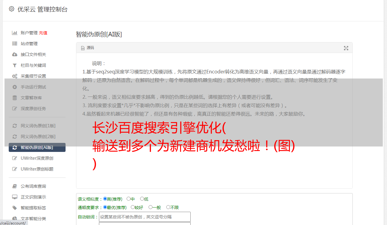The height and width of the screenshot is (225, 387).
Task: Click the 自动锁词 input field
Action: (145, 217)
